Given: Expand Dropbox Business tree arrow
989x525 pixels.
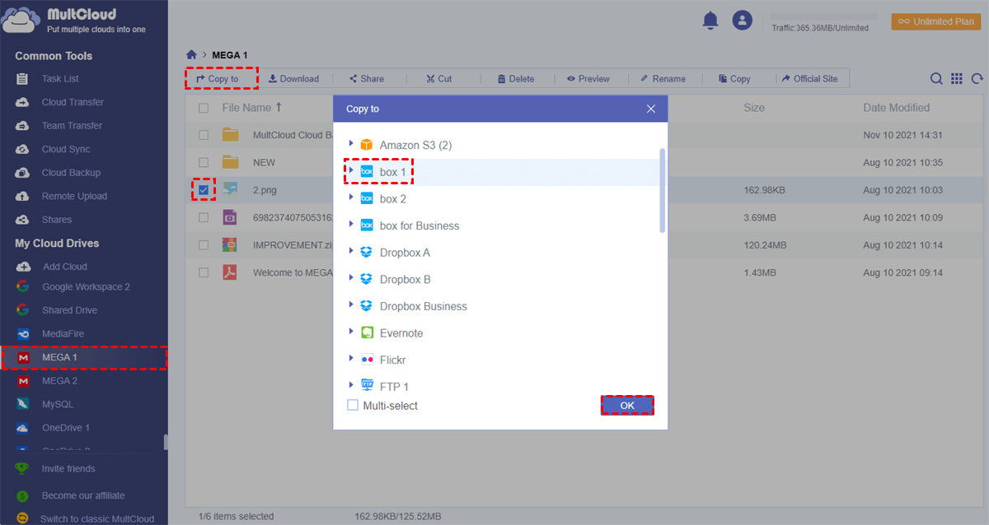Looking at the screenshot, I should pyautogui.click(x=352, y=305).
